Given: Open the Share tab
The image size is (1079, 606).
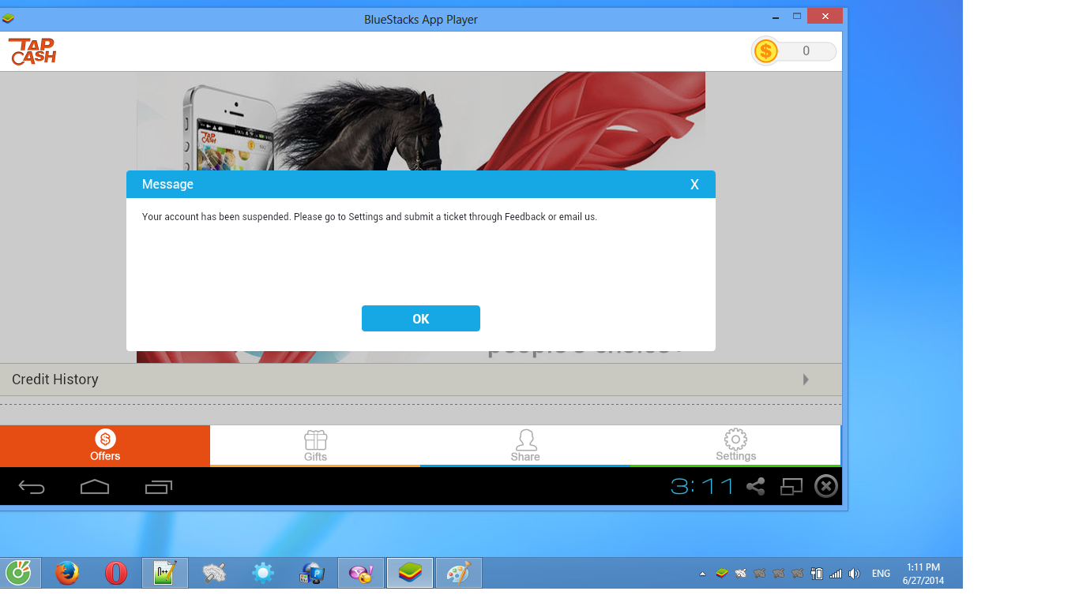Looking at the screenshot, I should click(x=525, y=446).
